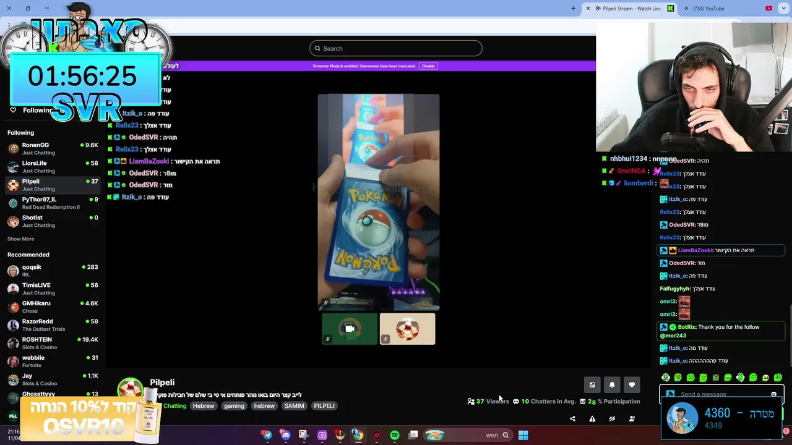Open PyThor97_IL channel in the sidebar
Screen dimensions: 792x445
coord(53,203)
